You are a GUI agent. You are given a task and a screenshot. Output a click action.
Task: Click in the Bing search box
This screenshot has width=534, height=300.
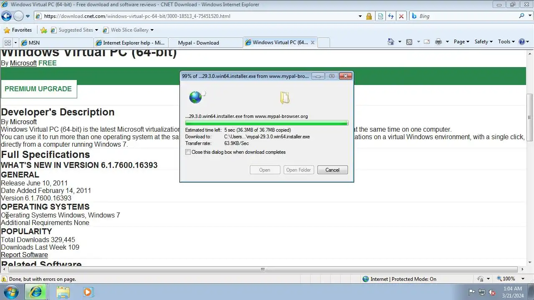(467, 16)
